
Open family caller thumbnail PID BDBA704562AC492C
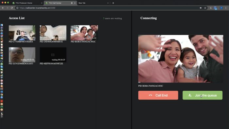[x=84, y=33]
